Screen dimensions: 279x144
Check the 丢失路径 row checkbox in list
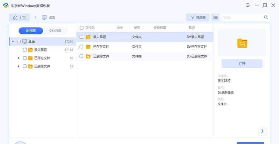pos(81,37)
